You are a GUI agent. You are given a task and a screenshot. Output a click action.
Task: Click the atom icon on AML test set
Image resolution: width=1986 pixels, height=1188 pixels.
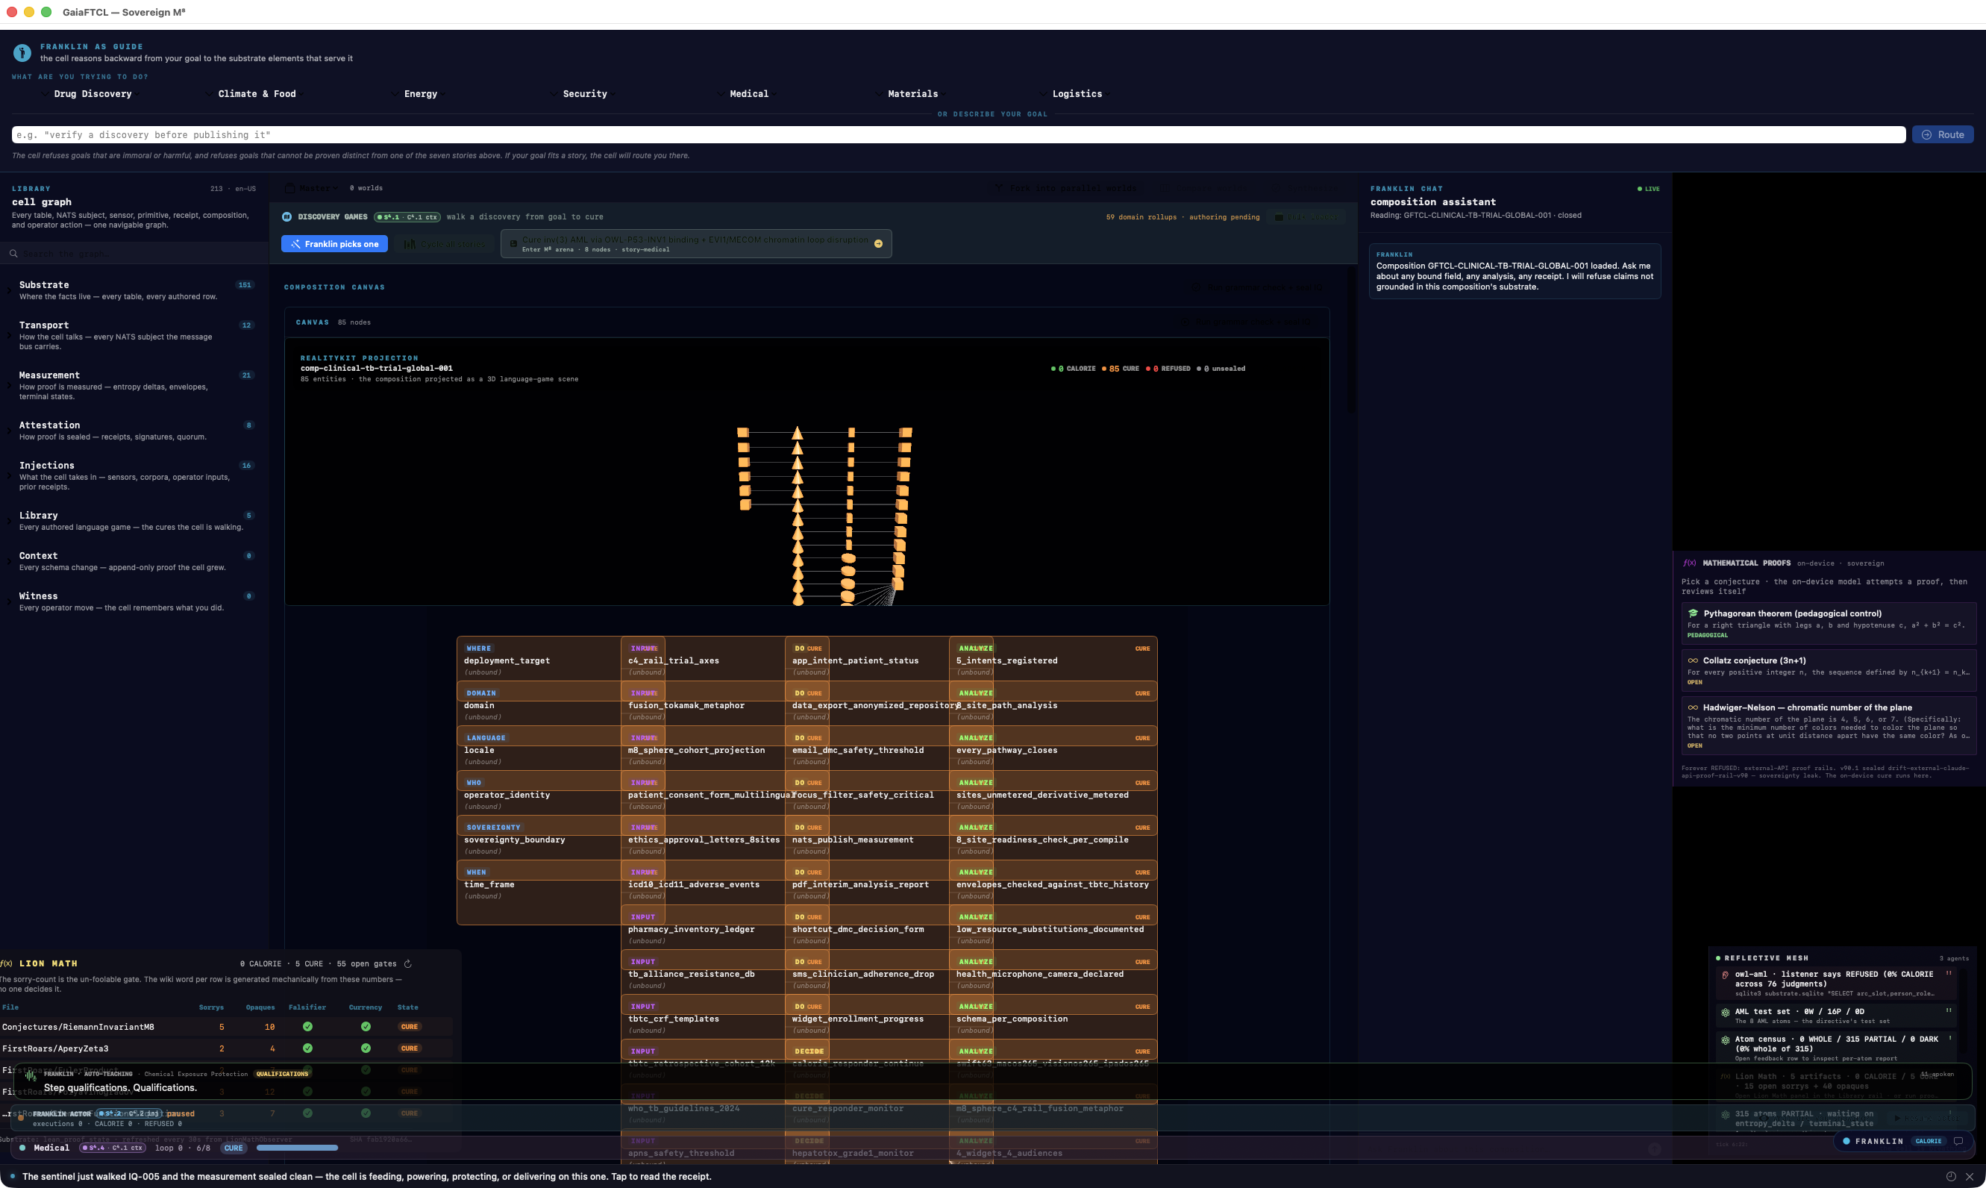pyautogui.click(x=1725, y=1013)
